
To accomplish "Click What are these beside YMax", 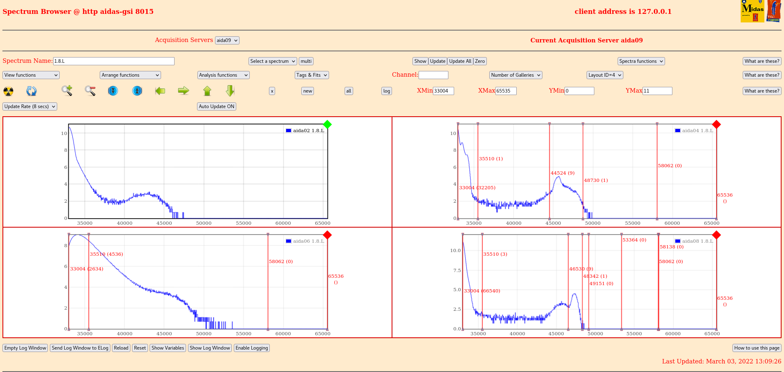I will point(762,91).
